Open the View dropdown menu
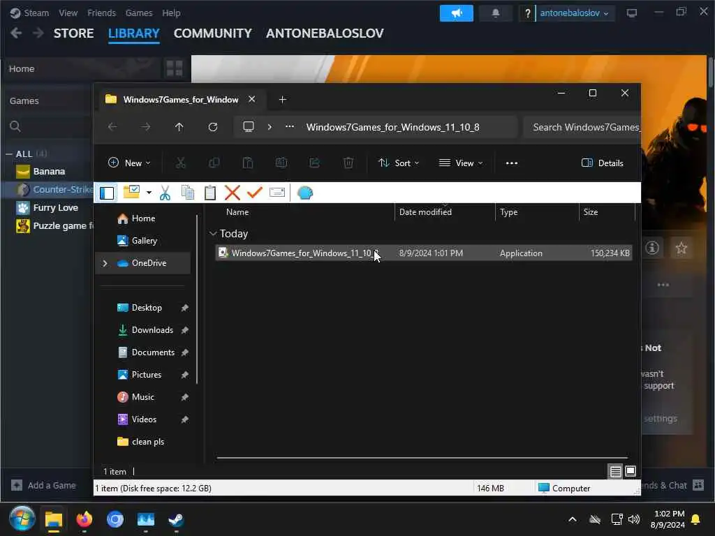This screenshot has width=715, height=536. (461, 163)
